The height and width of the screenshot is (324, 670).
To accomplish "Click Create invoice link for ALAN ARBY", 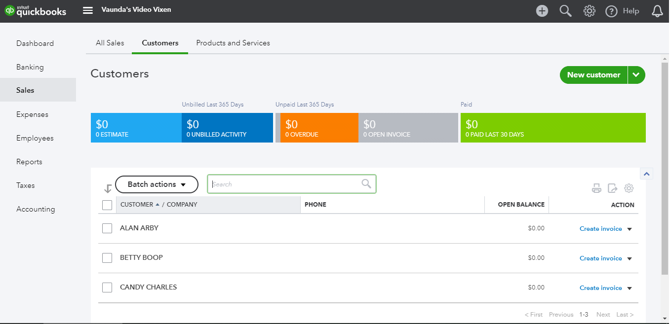I will click(601, 229).
